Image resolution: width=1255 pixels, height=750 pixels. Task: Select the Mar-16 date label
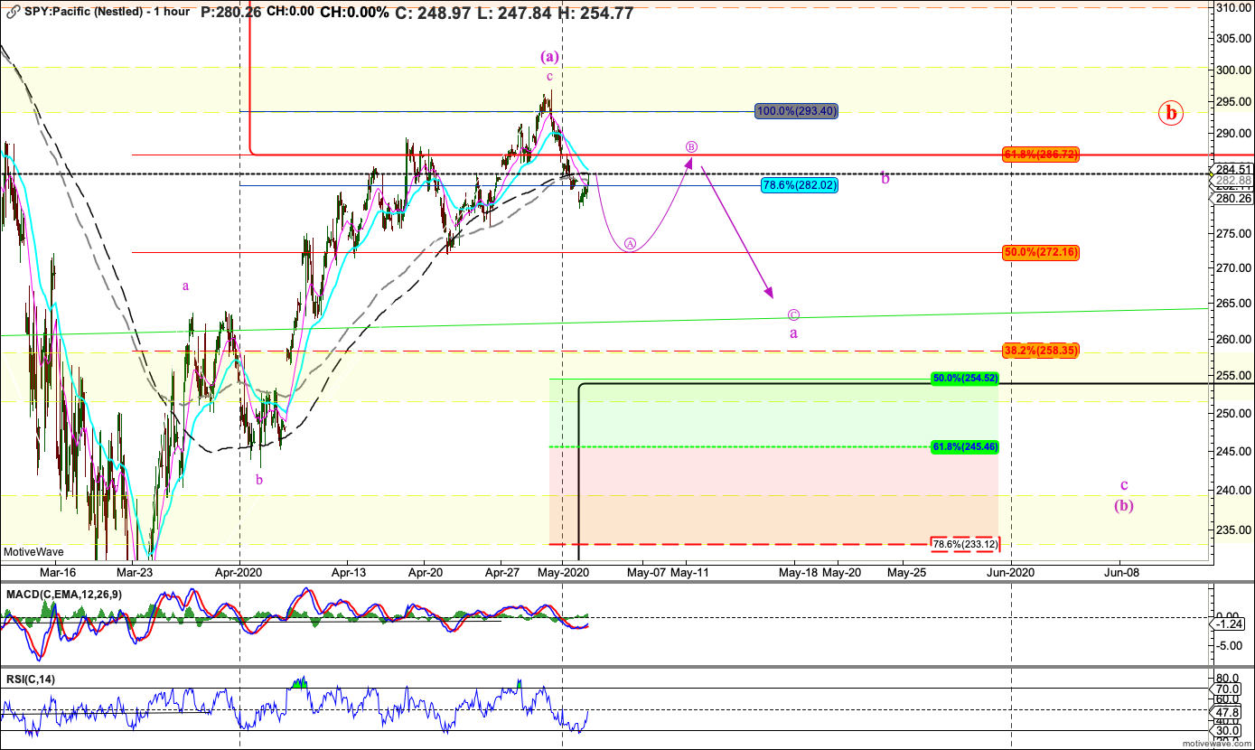click(x=58, y=572)
